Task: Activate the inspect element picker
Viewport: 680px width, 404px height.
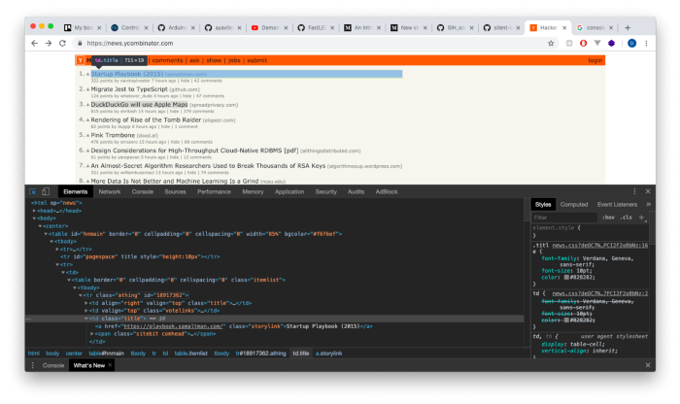Action: coord(32,191)
